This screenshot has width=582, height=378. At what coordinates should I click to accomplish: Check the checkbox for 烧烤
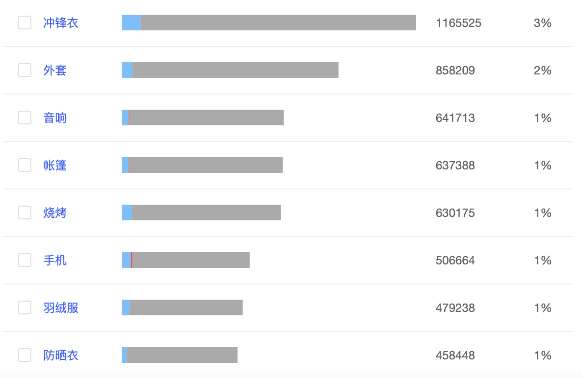pyautogui.click(x=25, y=213)
